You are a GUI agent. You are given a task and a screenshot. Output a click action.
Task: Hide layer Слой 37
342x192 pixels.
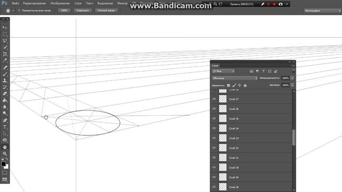coord(214,99)
